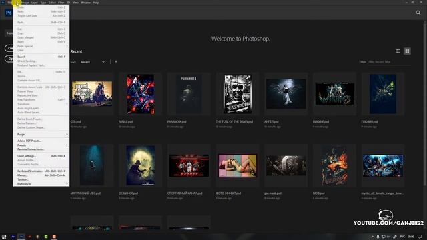
Task: Open the ФОТО ЭФФЕКТ.psd thumbnail
Action: 238,165
